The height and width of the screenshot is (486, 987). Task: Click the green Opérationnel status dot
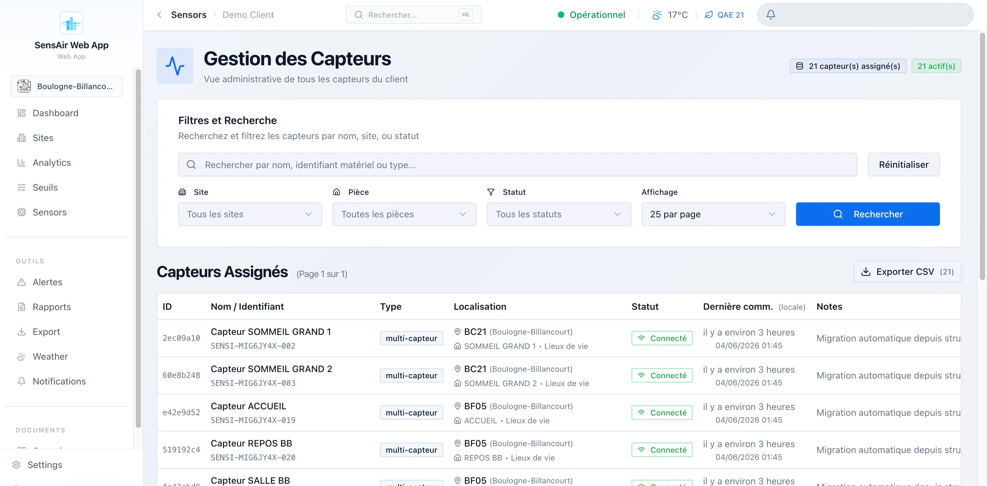pos(560,15)
